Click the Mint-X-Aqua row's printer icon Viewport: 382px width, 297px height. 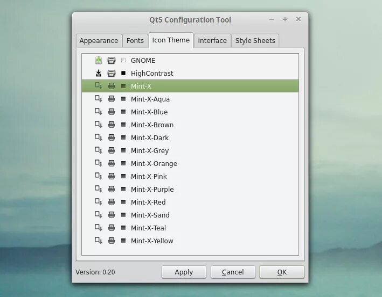click(112, 99)
